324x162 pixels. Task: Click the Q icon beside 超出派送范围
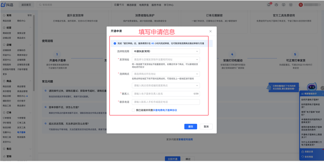46,124
